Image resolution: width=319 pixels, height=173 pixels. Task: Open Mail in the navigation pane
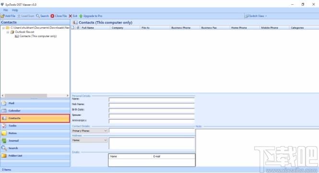(x=35, y=103)
